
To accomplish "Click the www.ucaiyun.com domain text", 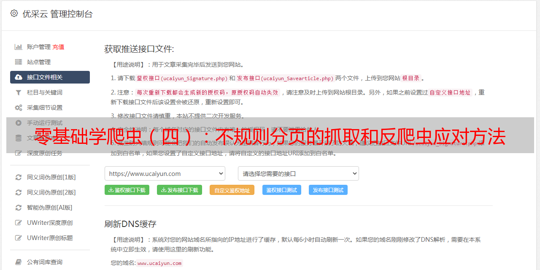I will (x=159, y=263).
